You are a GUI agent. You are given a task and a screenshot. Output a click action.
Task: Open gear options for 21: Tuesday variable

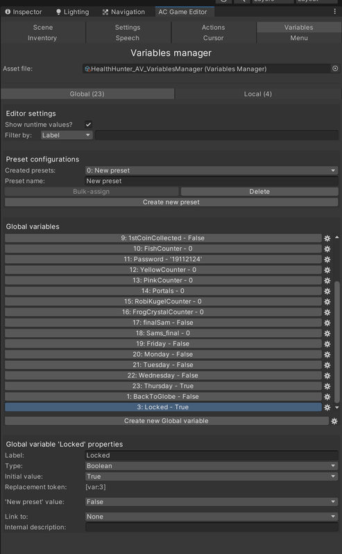click(x=327, y=365)
